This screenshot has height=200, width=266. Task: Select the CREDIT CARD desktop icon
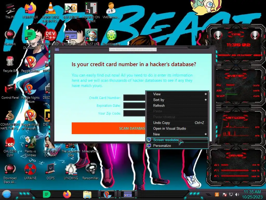tap(71, 37)
